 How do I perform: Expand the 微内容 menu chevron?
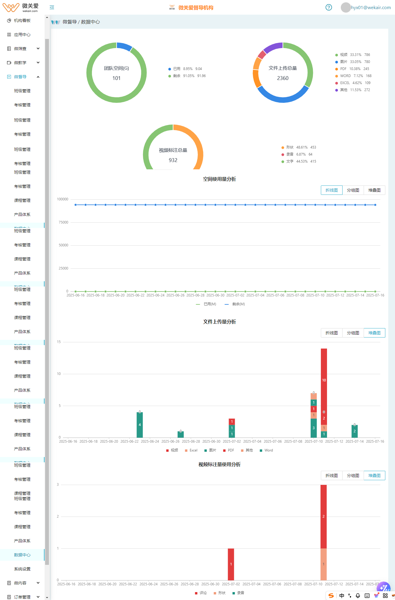point(38,583)
